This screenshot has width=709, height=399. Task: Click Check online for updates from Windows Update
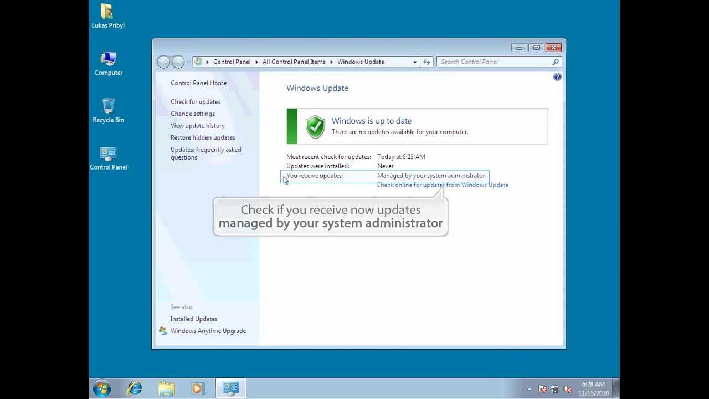click(x=442, y=185)
